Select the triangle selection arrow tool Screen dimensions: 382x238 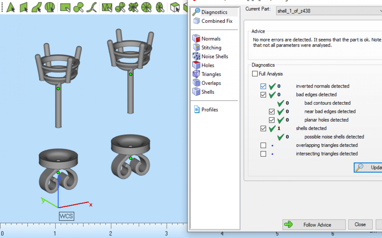coord(11,7)
